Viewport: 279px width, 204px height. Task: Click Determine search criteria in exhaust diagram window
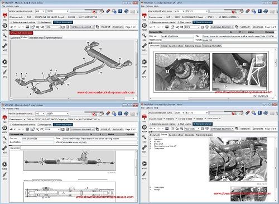(23, 22)
